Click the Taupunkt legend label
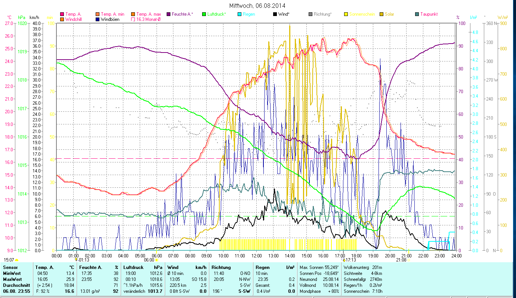 pyautogui.click(x=429, y=14)
